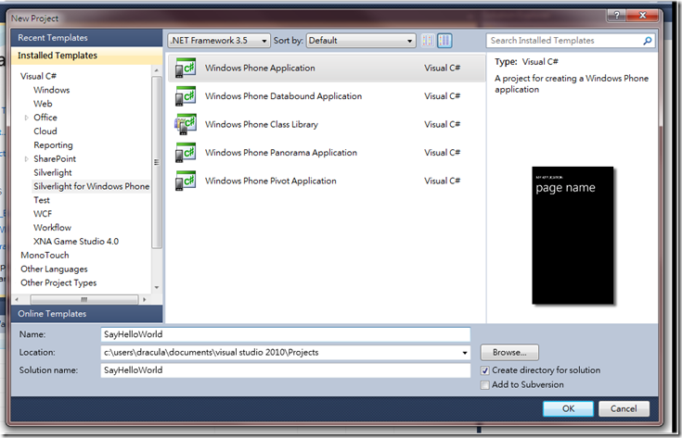682x438 pixels.
Task: Select the Windows Phone Pivot Application icon
Action: [186, 181]
